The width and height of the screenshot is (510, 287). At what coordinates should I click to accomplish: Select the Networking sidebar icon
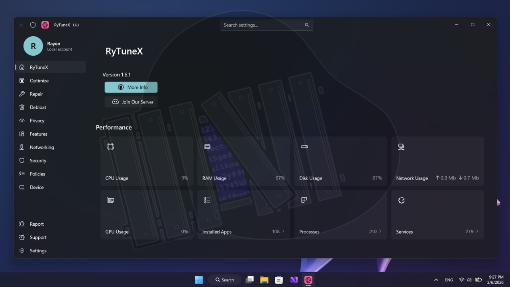coord(22,147)
